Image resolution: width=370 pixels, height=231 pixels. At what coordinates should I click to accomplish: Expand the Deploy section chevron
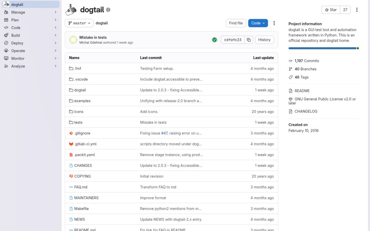click(55, 43)
